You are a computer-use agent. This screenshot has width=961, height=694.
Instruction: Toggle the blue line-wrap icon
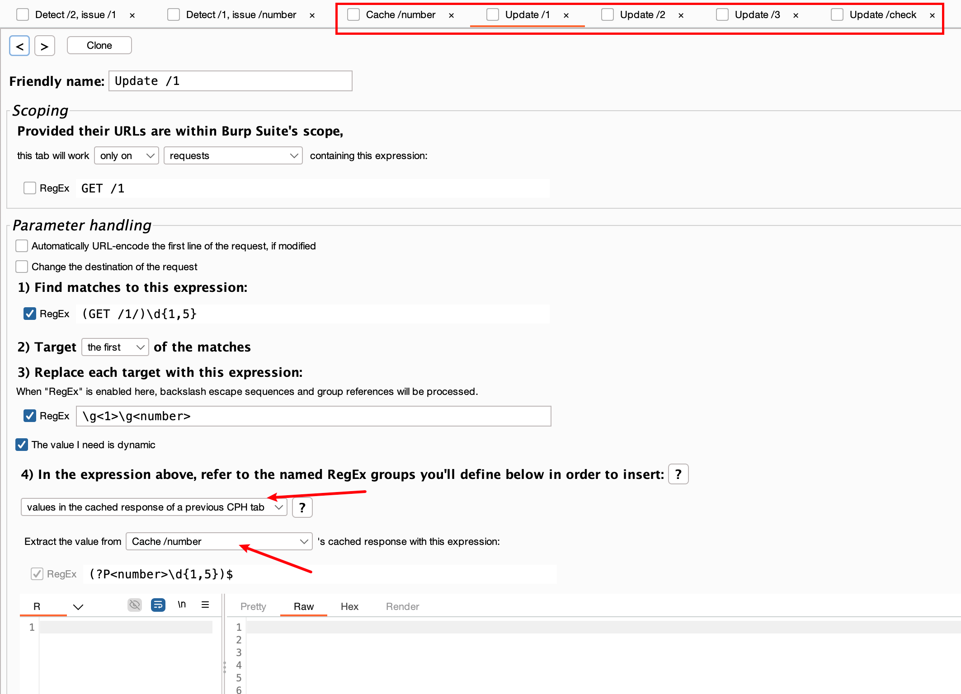click(x=158, y=605)
